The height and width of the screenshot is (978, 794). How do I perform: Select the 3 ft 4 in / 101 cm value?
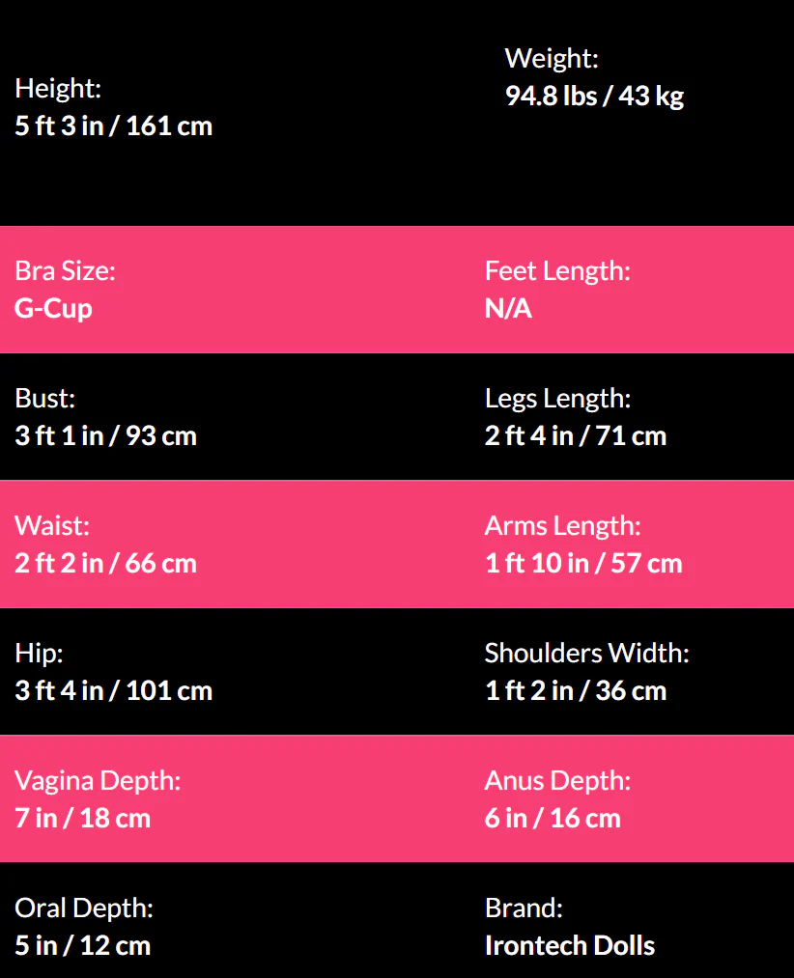(113, 691)
